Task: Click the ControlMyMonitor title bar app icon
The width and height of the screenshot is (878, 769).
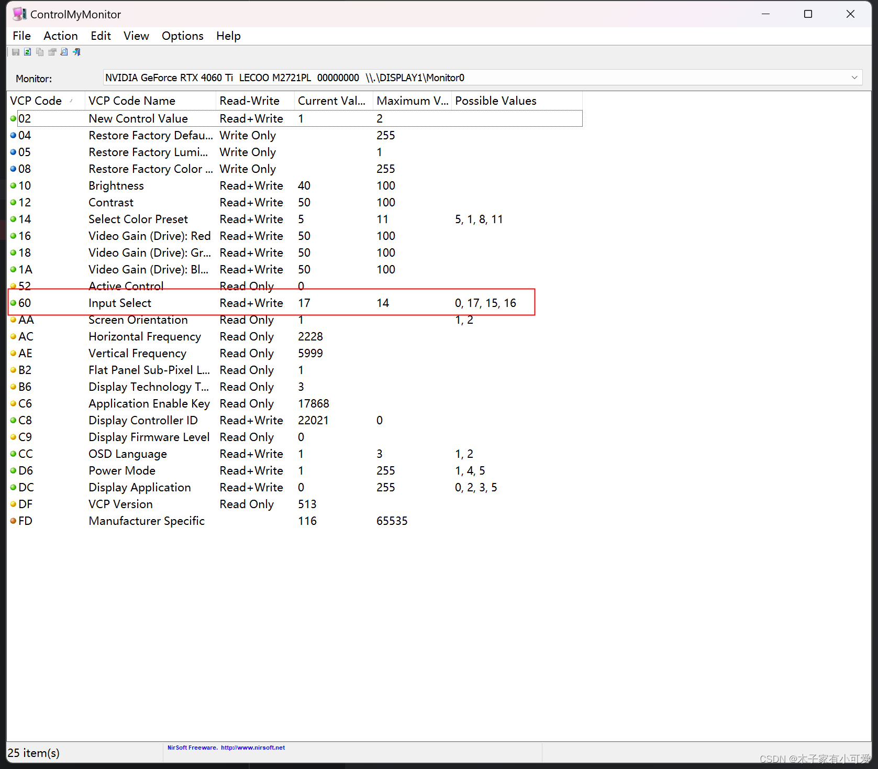Action: (x=19, y=14)
